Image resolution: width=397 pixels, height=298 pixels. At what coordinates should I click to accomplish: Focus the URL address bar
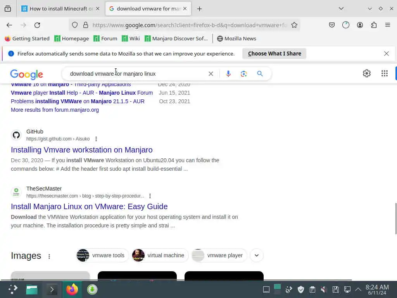189,25
